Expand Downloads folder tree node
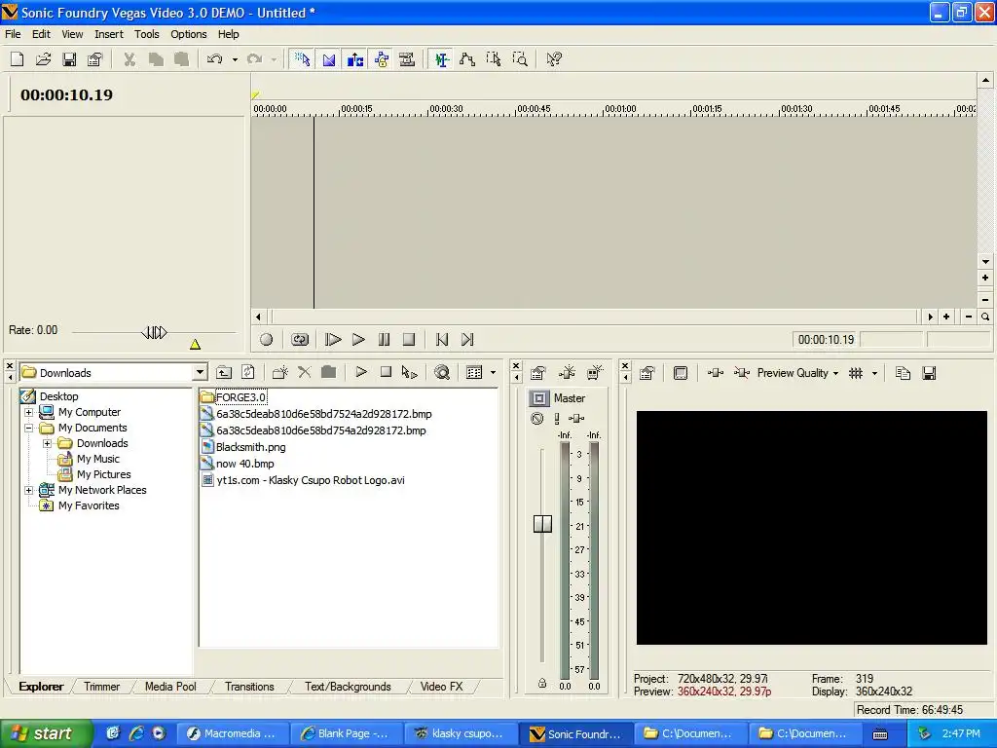Viewport: 997px width, 748px height. (x=47, y=443)
